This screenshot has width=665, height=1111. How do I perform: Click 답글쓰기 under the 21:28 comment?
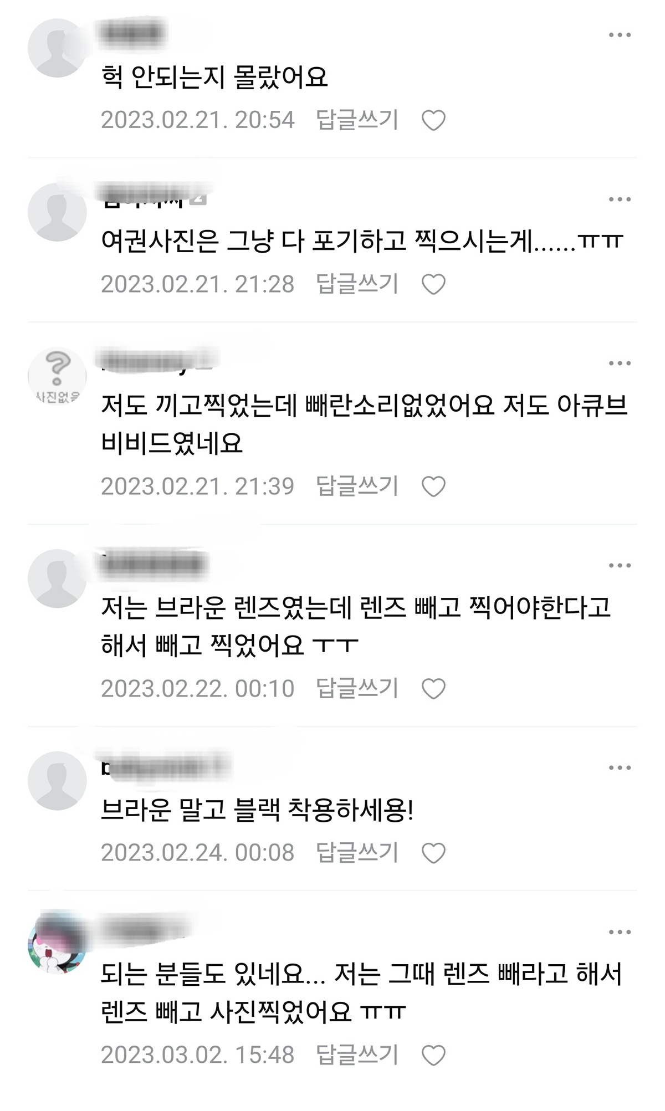pos(357,284)
